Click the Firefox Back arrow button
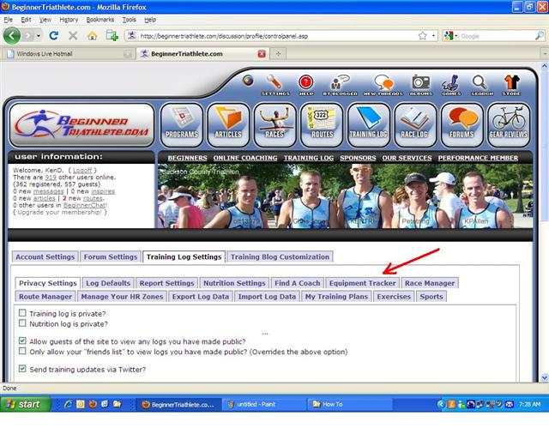This screenshot has width=549, height=440. (x=12, y=36)
